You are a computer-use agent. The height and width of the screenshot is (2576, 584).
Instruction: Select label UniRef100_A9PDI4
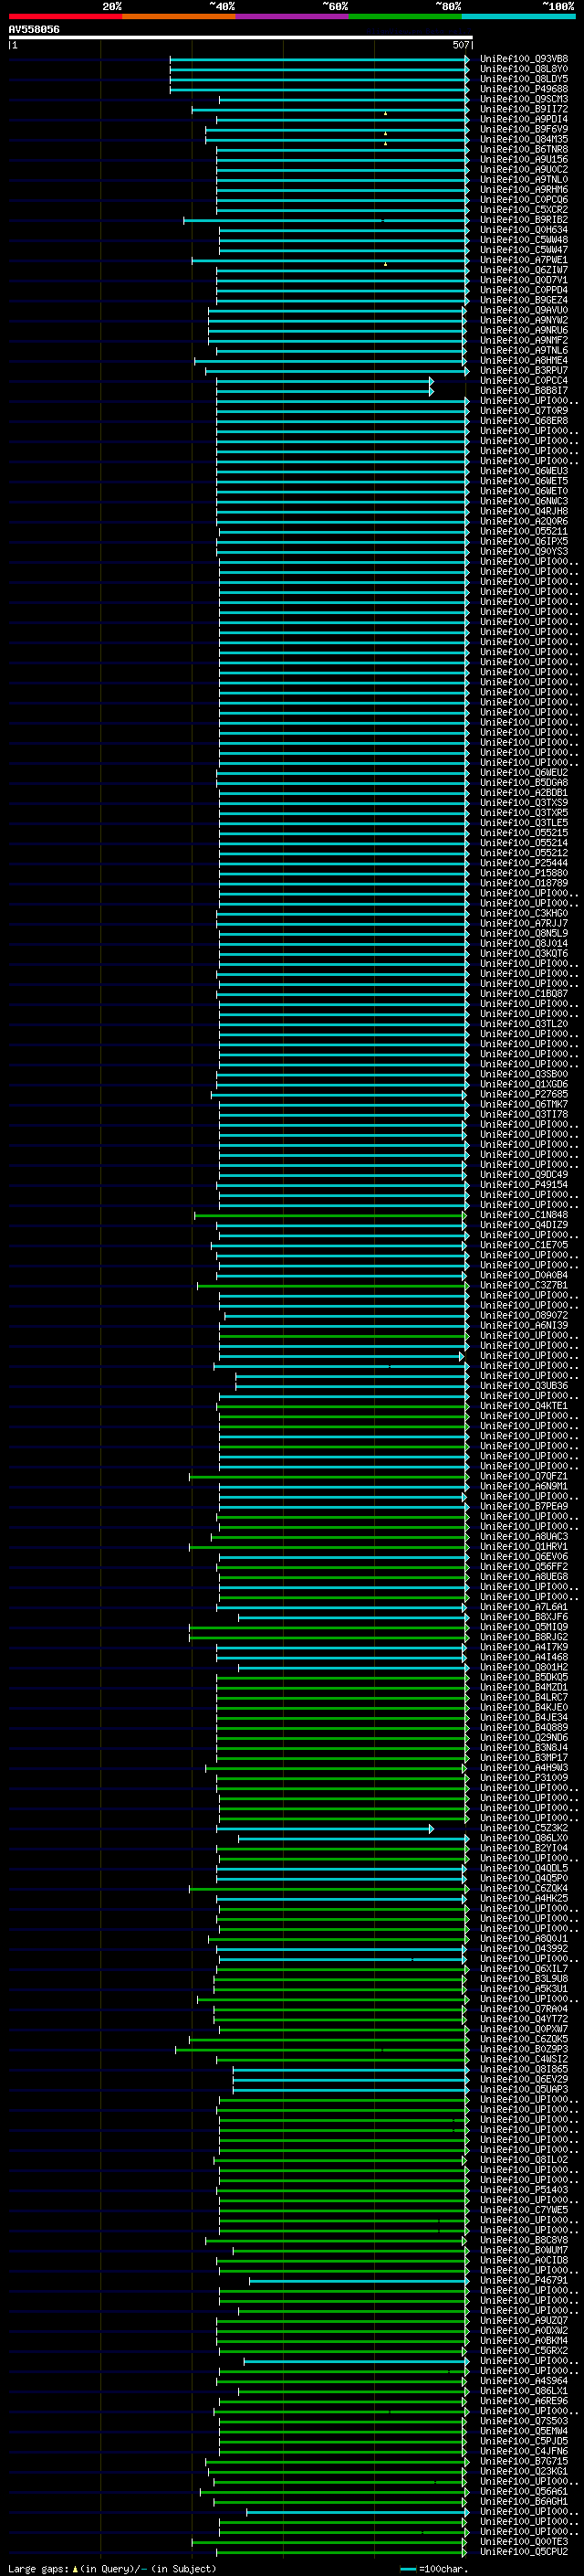(x=524, y=119)
